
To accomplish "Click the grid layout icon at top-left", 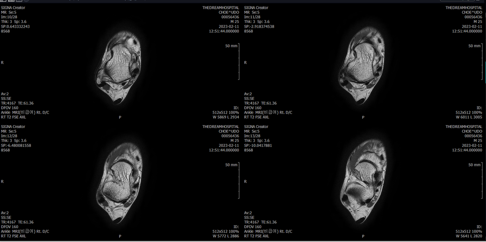I will (x=11, y=0).
